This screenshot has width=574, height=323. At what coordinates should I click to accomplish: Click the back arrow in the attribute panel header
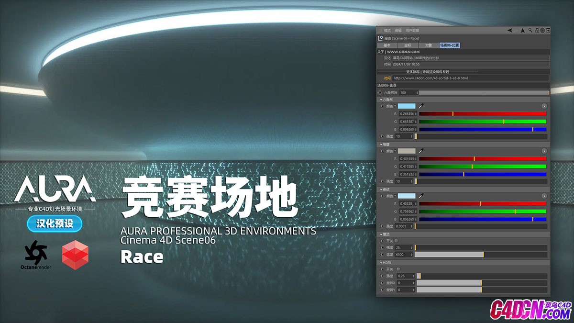coord(510,30)
